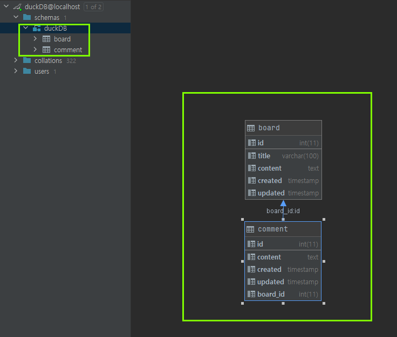397x337 pixels.
Task: Collapse the schemas folder
Action: (16, 17)
